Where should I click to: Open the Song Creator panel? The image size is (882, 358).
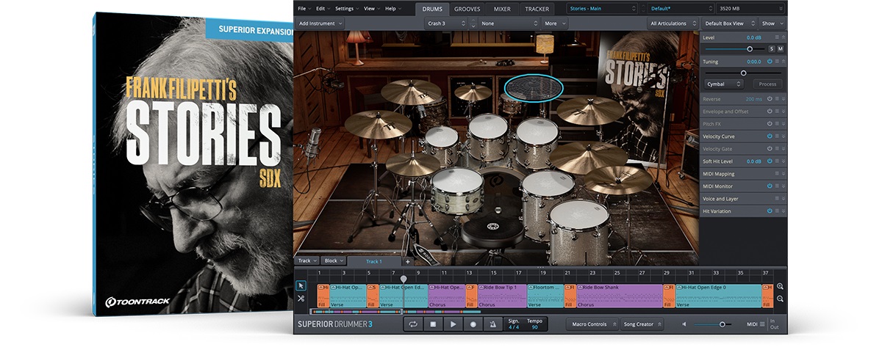pyautogui.click(x=642, y=324)
